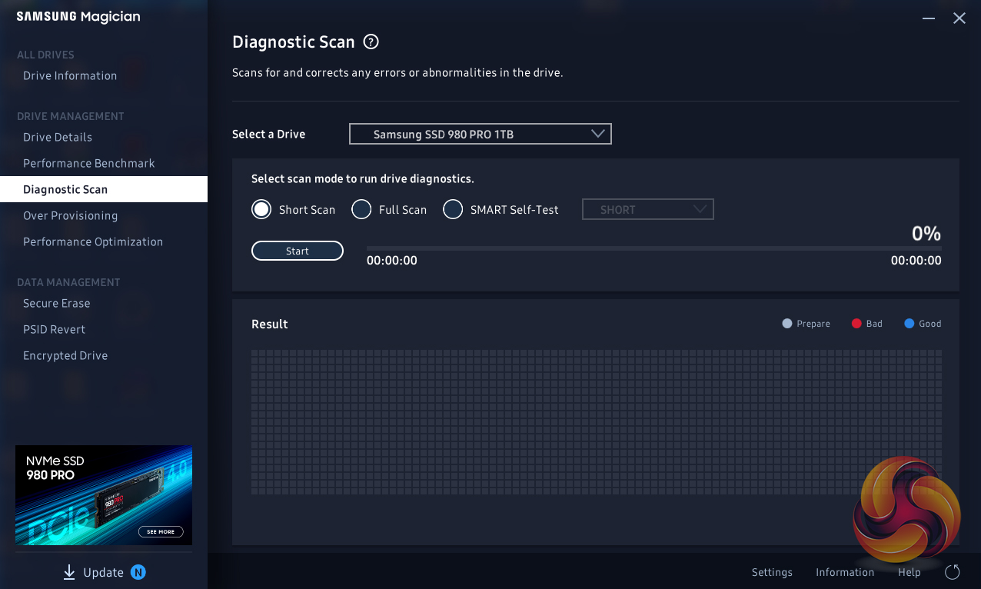This screenshot has width=981, height=589.
Task: Select the Short Scan radio button
Action: (x=261, y=209)
